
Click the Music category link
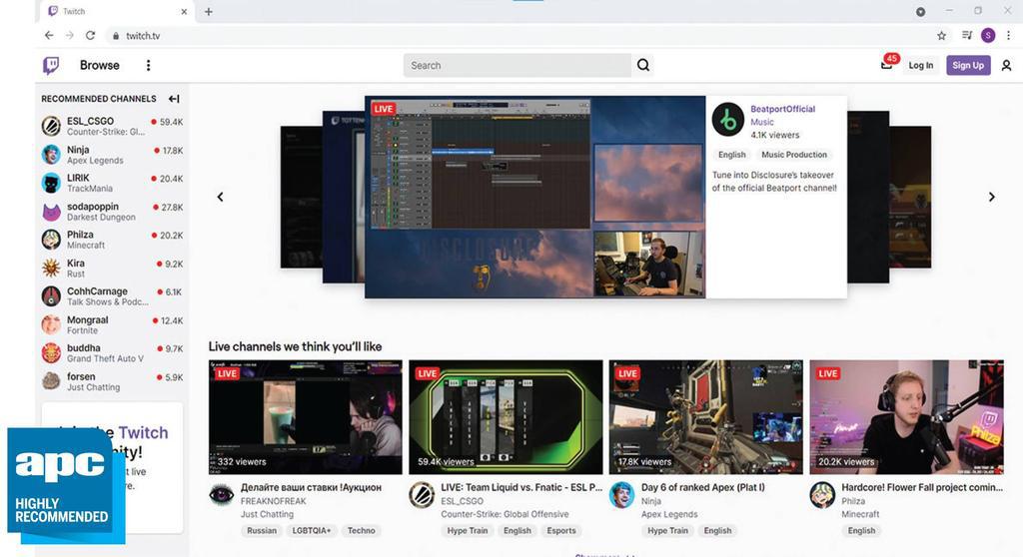(x=762, y=122)
